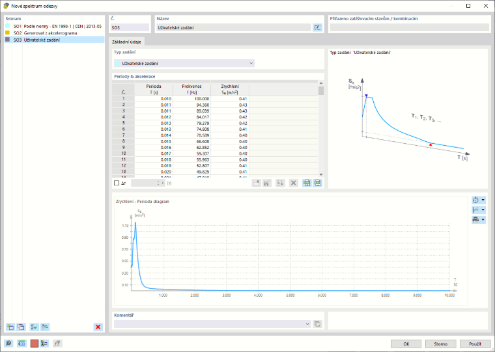This screenshot has width=495, height=352.
Task: Click the import table from file icon
Action: click(x=257, y=183)
